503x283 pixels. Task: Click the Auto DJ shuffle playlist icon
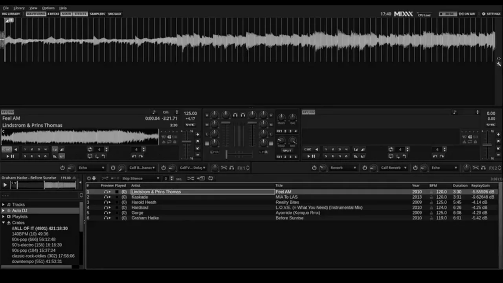tap(190, 178)
